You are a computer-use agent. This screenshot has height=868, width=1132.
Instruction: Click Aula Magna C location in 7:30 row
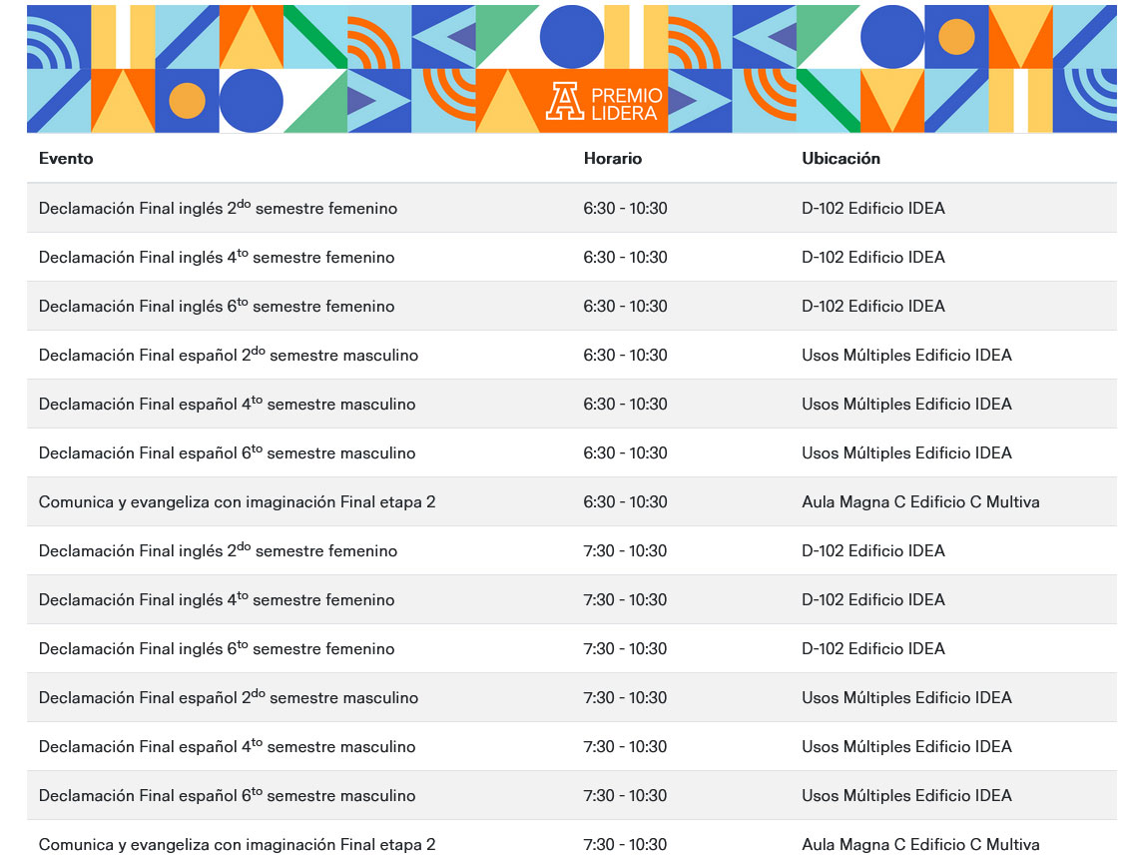(x=920, y=844)
